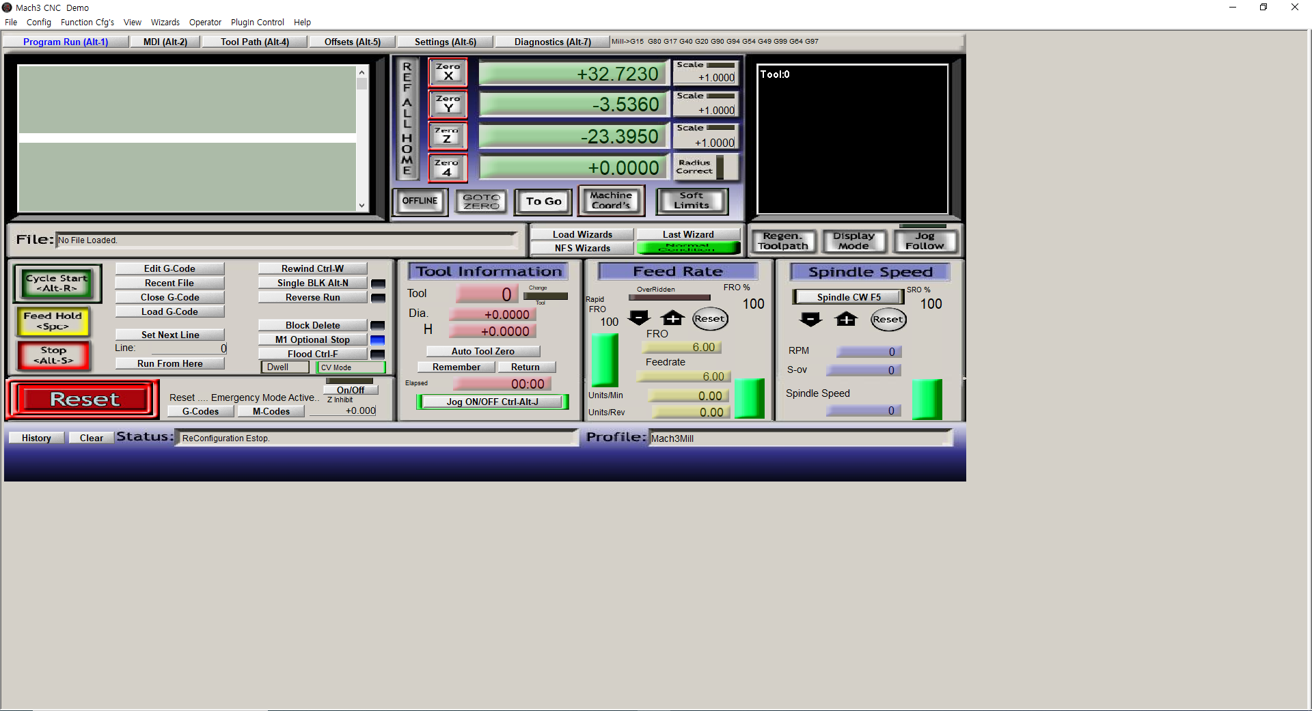Image resolution: width=1312 pixels, height=711 pixels.
Task: Click G-code window scroll up arrow
Action: click(361, 72)
